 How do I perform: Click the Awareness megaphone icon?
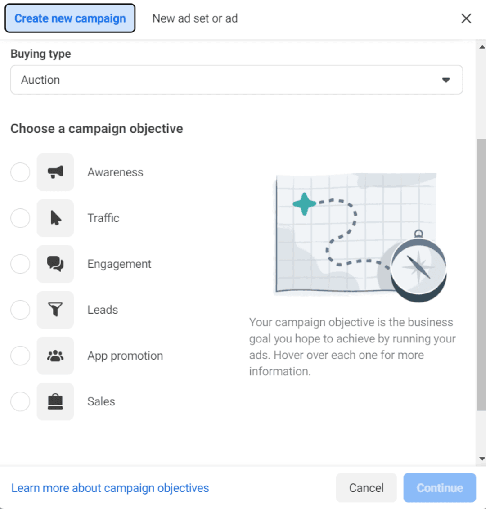click(55, 172)
